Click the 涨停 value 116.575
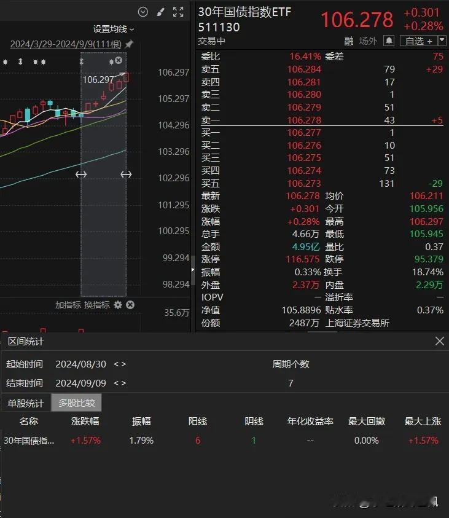This screenshot has height=518, width=449. pos(303,259)
